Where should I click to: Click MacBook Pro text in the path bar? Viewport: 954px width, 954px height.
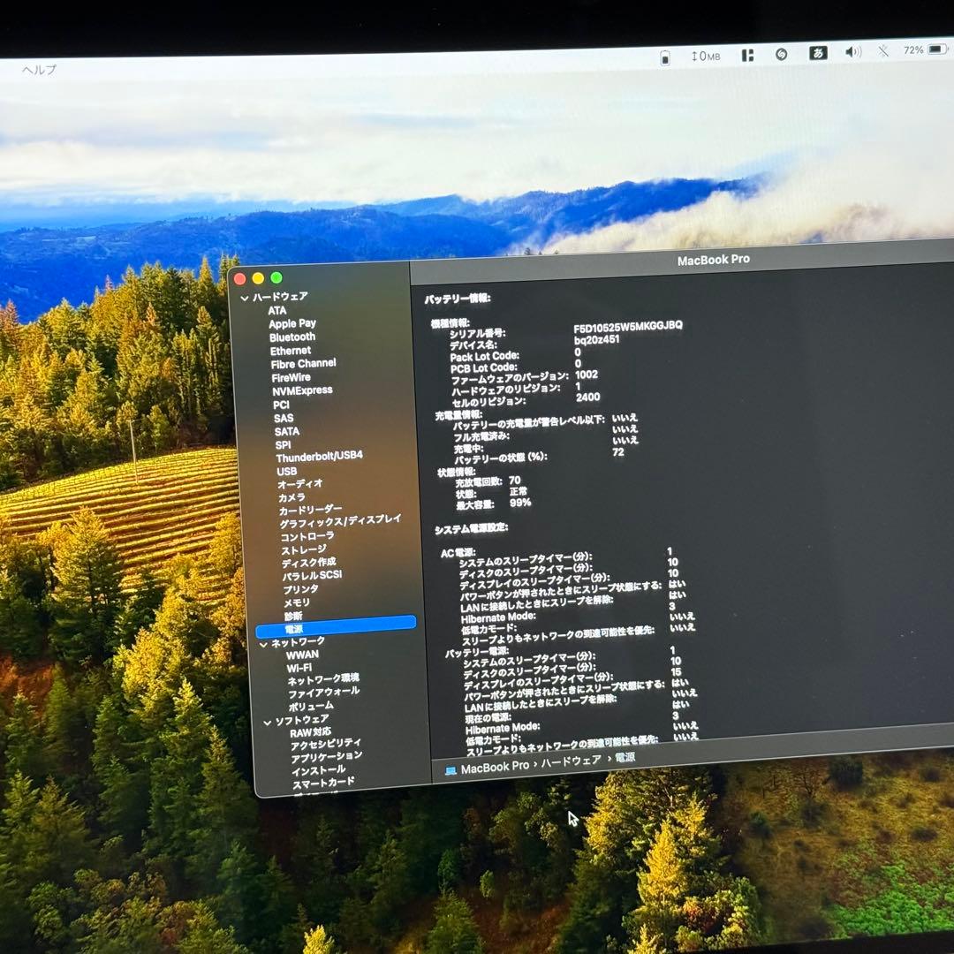coord(495,768)
